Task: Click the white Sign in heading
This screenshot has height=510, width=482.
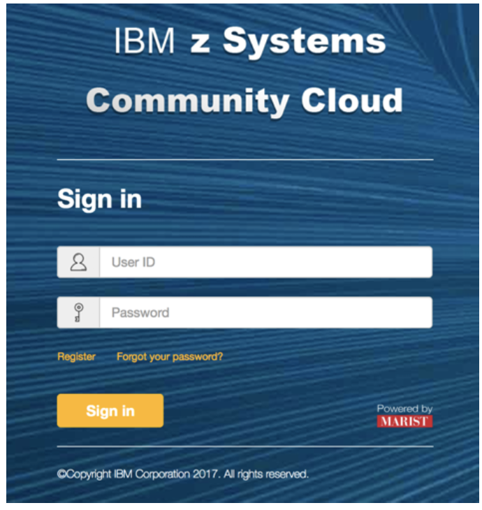Action: point(99,199)
